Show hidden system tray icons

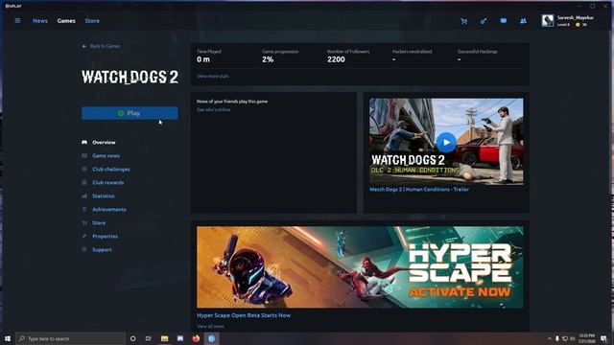coord(549,338)
